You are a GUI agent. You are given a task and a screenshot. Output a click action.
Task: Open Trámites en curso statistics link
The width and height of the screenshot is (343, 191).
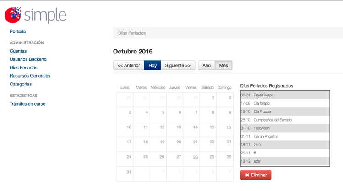27,104
